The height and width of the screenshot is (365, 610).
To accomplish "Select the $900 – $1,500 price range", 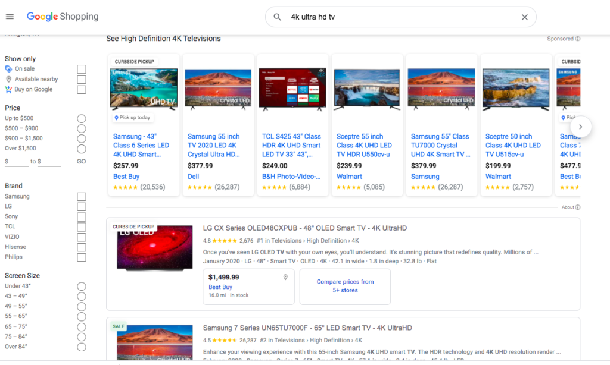I will (x=81, y=139).
